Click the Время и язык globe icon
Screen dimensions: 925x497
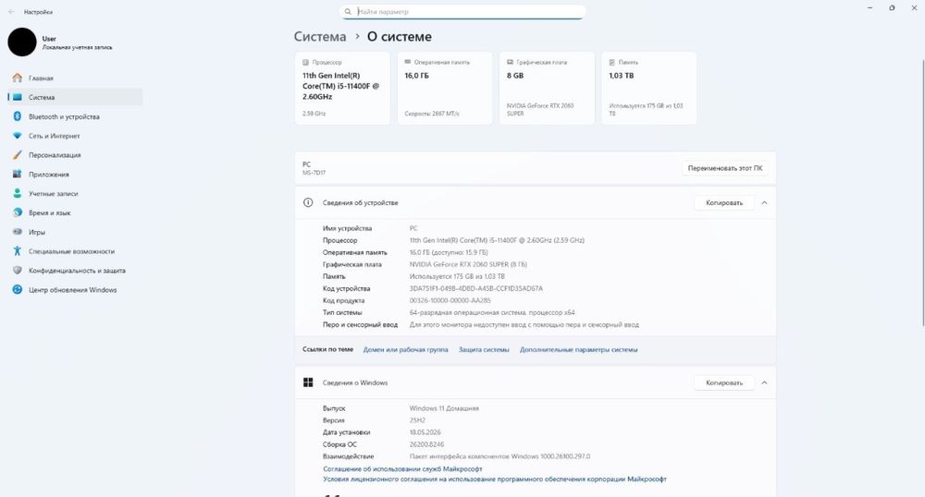tap(17, 212)
